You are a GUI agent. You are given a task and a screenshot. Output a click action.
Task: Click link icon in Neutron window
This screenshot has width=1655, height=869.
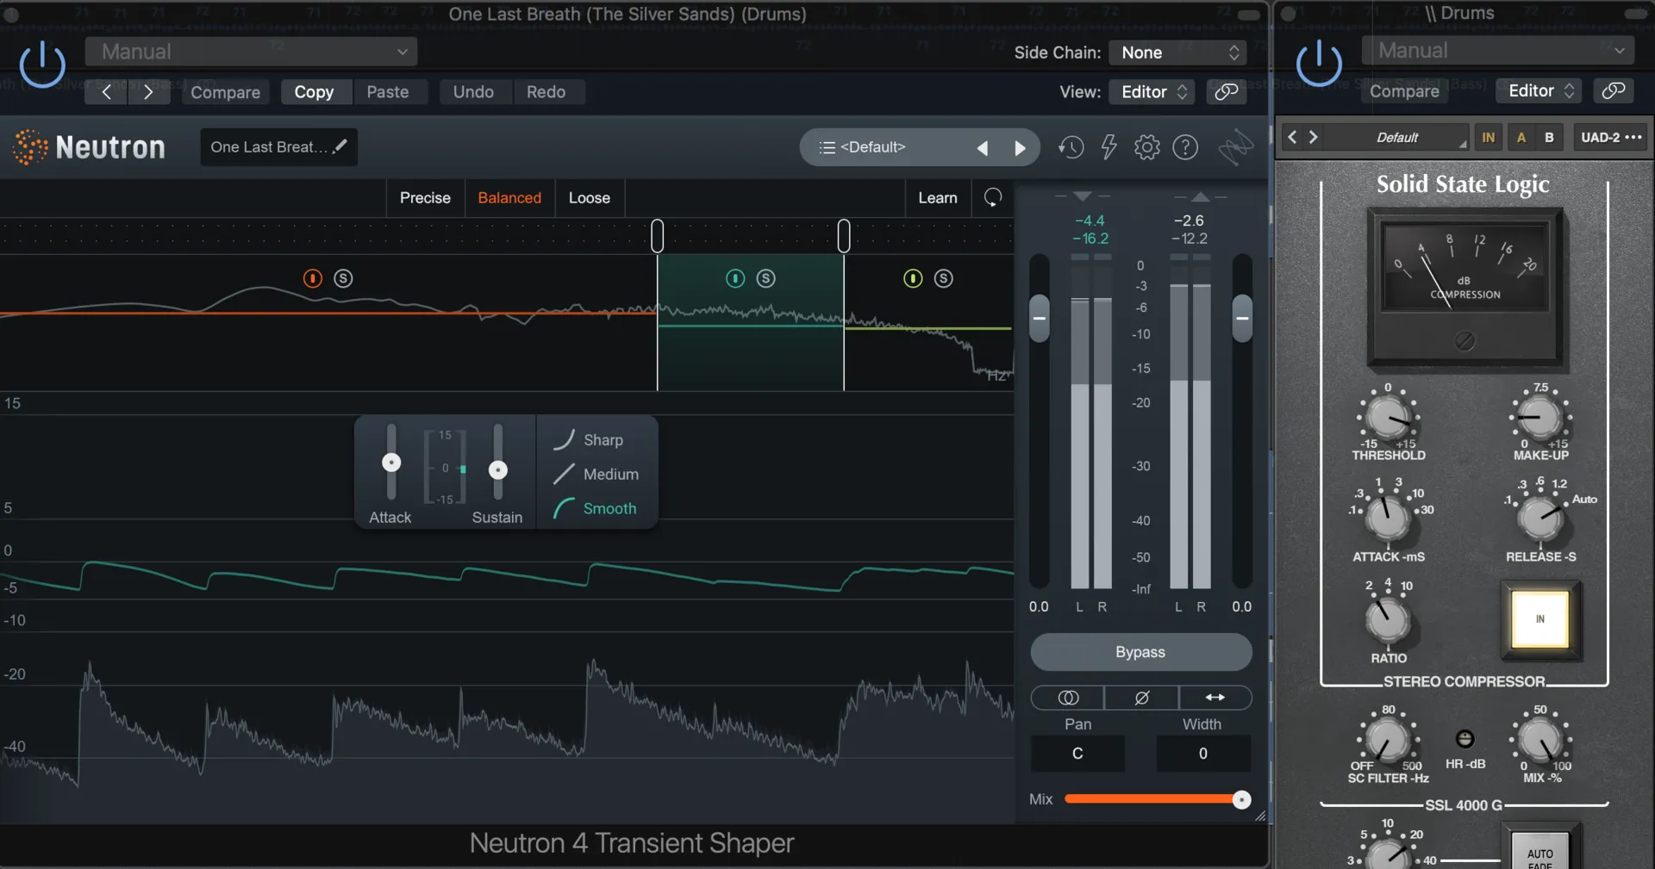(1227, 91)
